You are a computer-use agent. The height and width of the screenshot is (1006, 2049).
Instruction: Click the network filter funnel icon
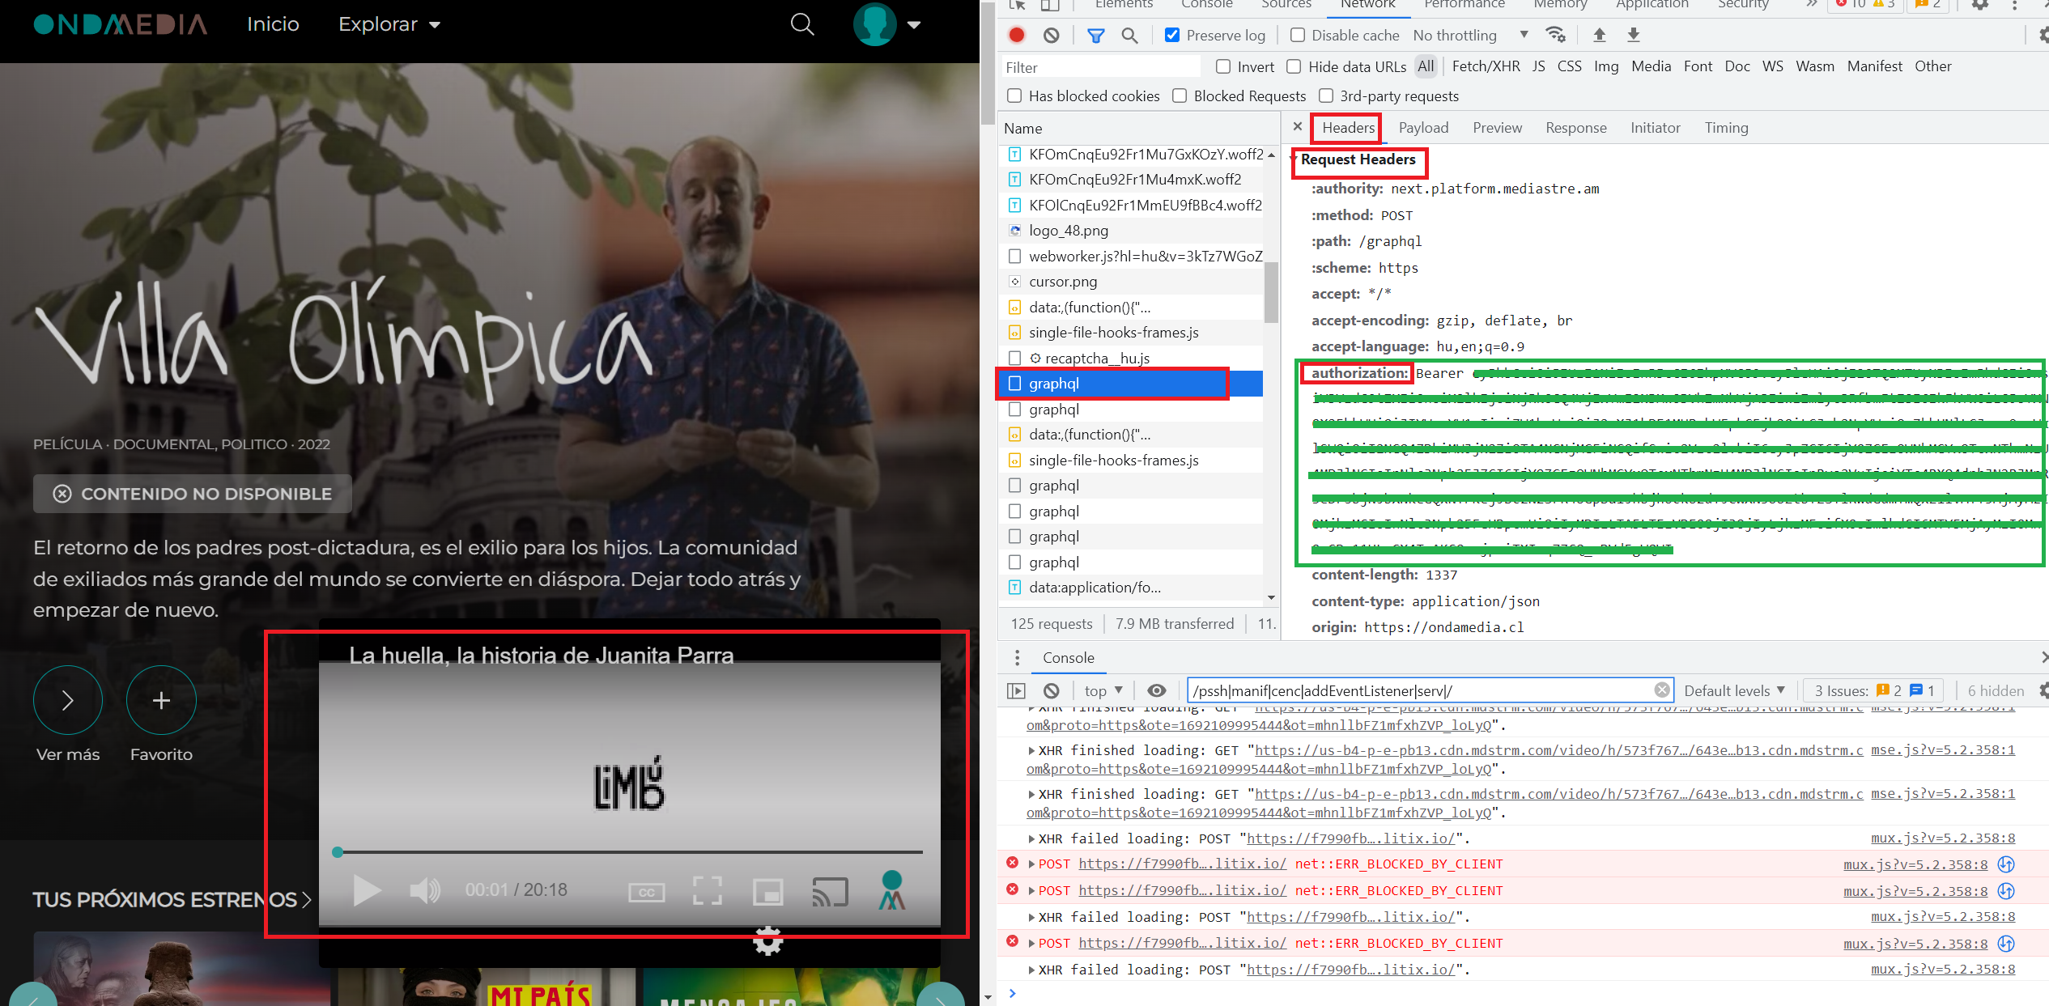tap(1095, 35)
